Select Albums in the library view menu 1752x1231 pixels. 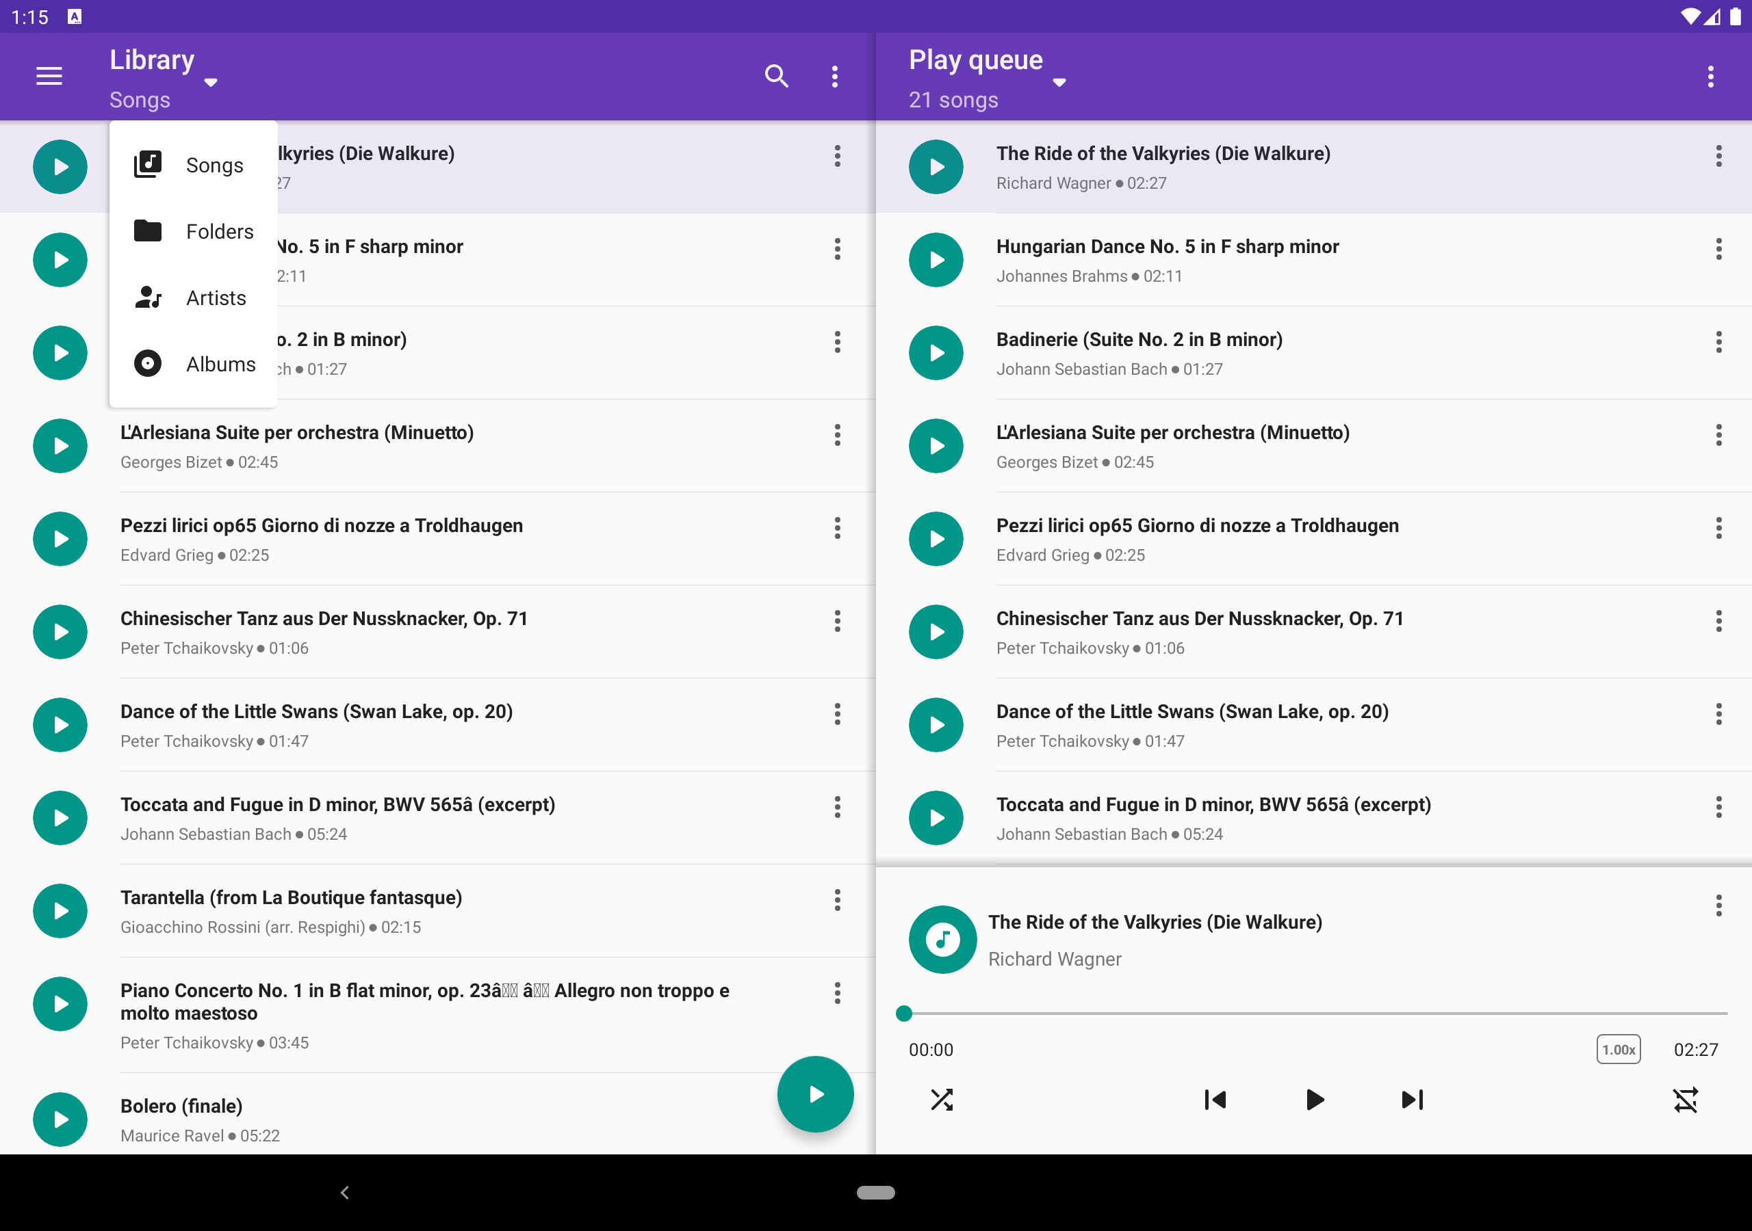point(194,364)
